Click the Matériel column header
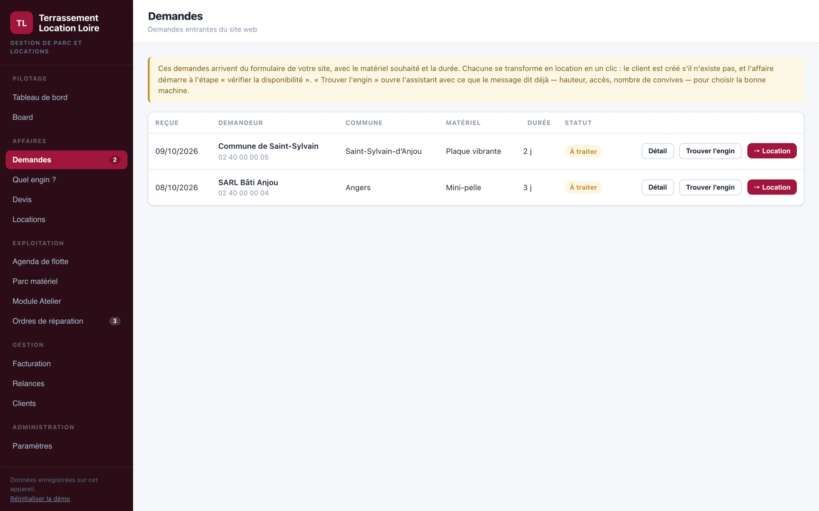The height and width of the screenshot is (511, 819). point(463,123)
